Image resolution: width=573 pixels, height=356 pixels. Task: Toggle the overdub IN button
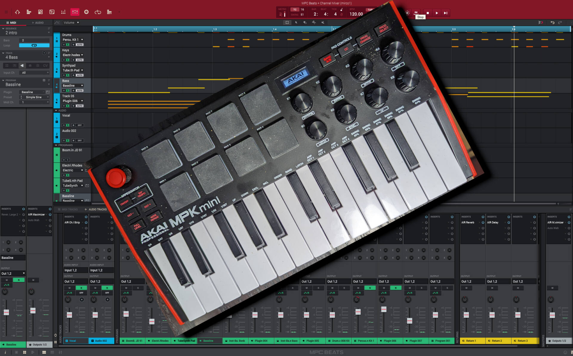[x=416, y=13]
